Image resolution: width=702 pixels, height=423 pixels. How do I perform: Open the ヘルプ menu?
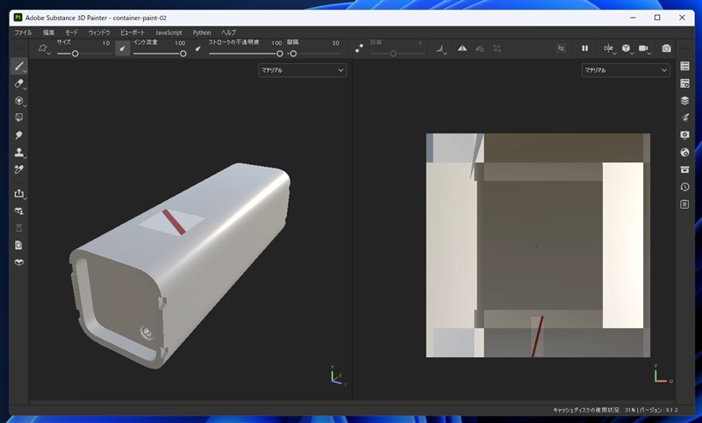click(228, 32)
